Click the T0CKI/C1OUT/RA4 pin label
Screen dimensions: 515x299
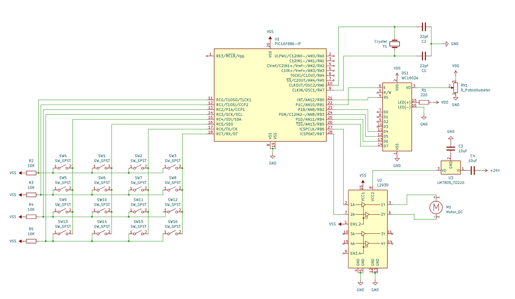[307, 75]
